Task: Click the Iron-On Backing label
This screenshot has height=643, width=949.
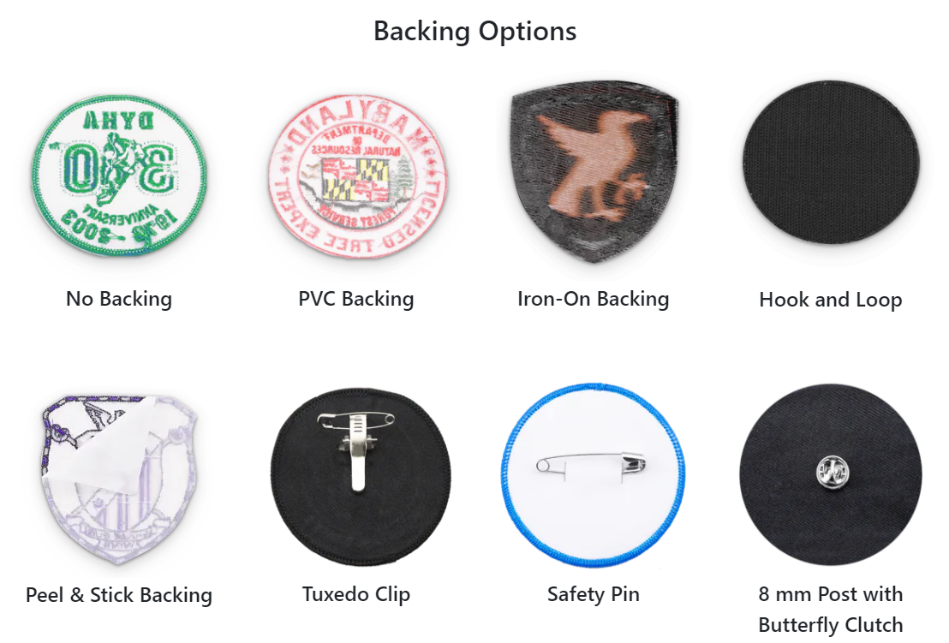Action: [x=593, y=299]
